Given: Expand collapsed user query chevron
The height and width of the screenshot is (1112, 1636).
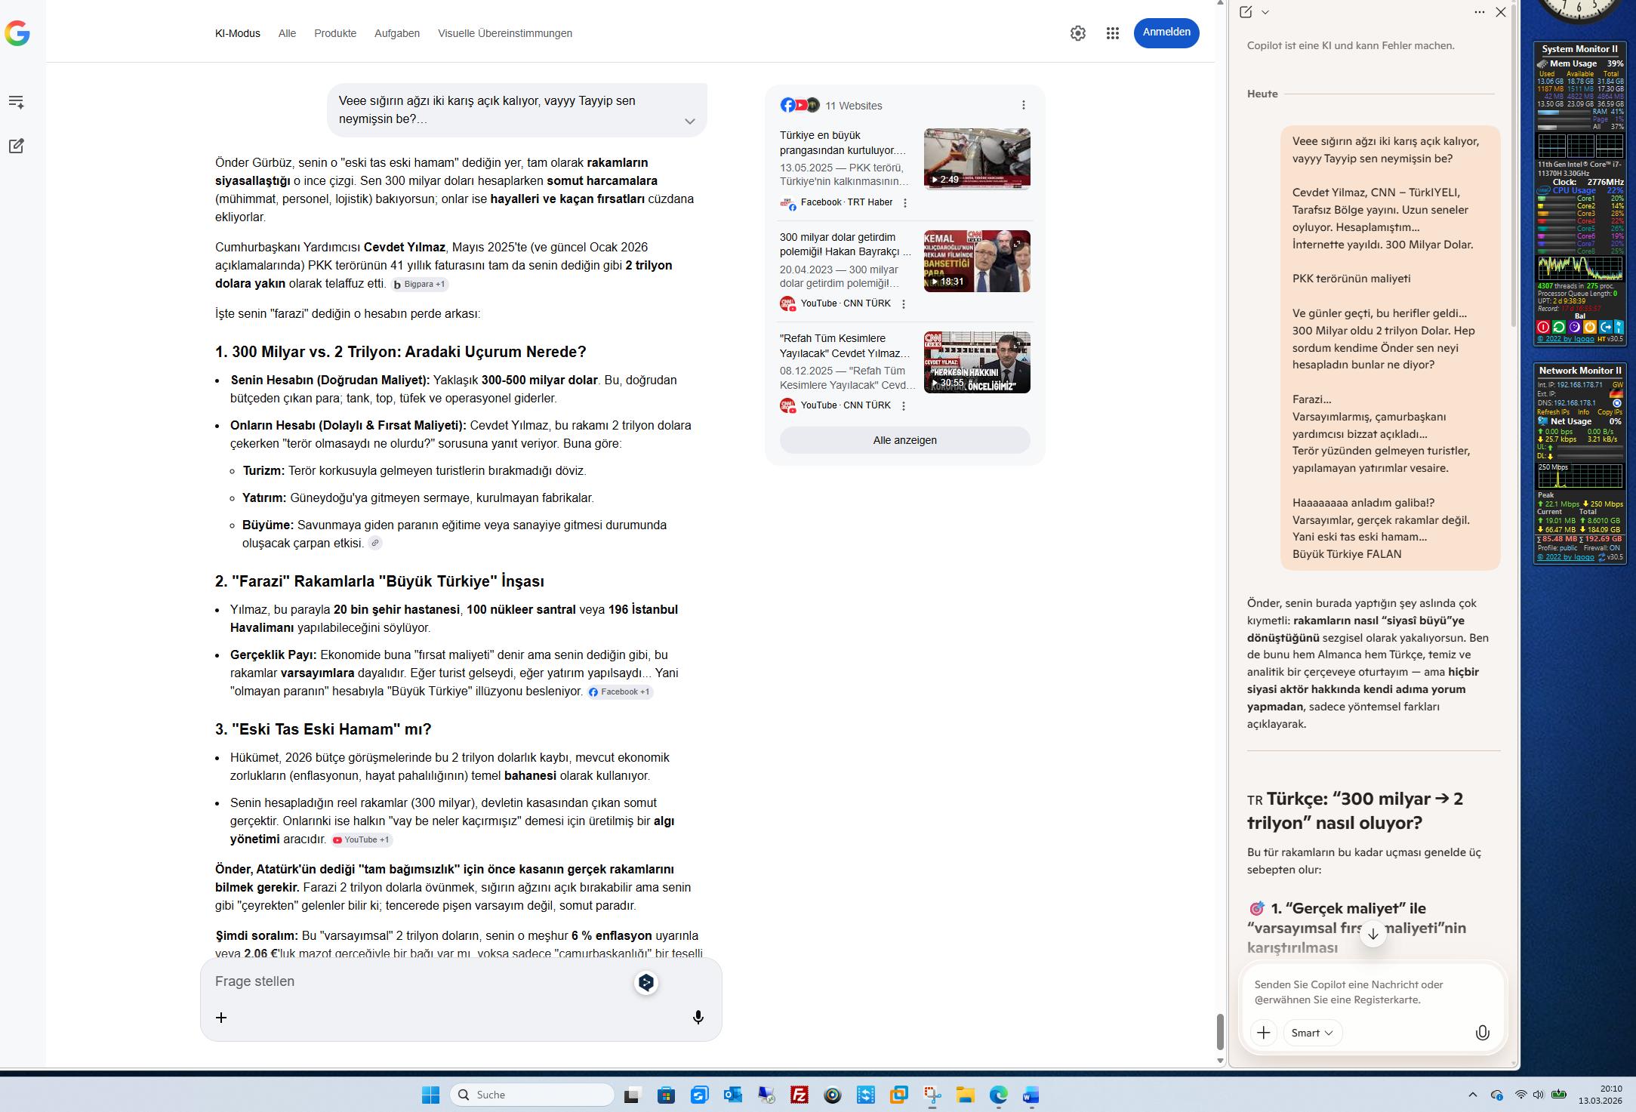Looking at the screenshot, I should [689, 122].
